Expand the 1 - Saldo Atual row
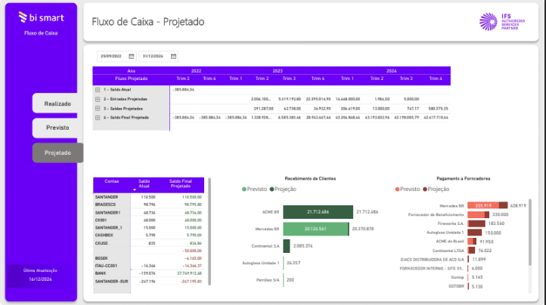546x305 pixels. (x=98, y=89)
